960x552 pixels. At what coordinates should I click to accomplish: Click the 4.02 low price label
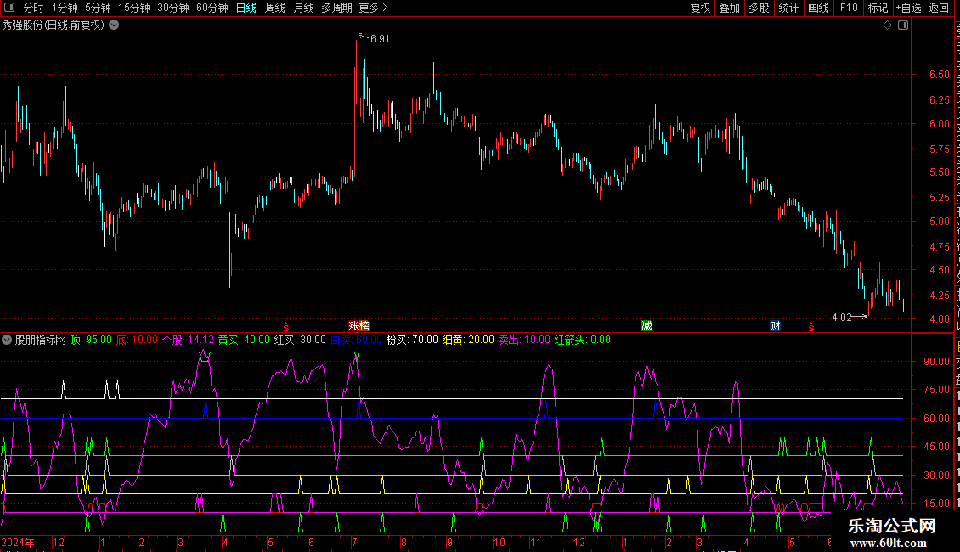point(842,317)
